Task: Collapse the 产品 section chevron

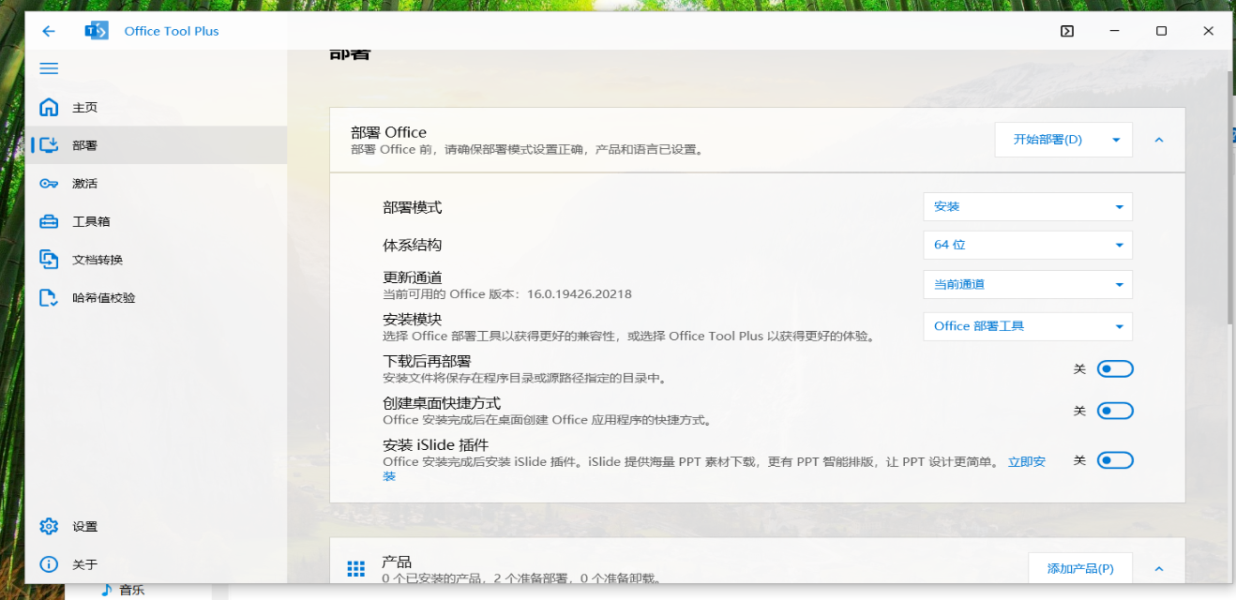Action: 1159,569
